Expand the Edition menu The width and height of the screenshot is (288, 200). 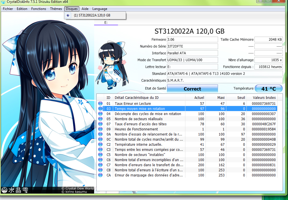click(22, 9)
